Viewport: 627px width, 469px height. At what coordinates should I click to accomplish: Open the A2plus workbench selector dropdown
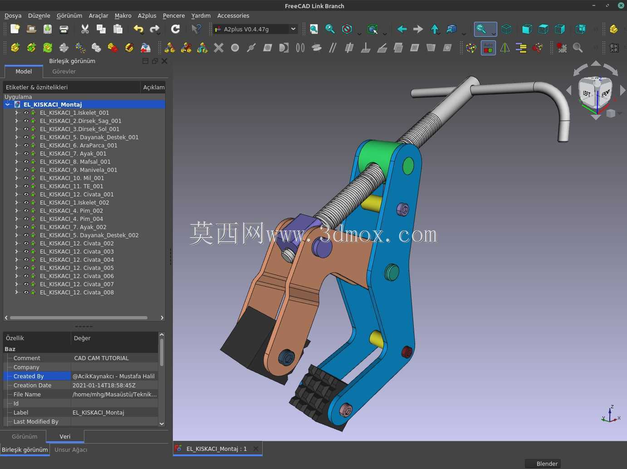tap(256, 29)
